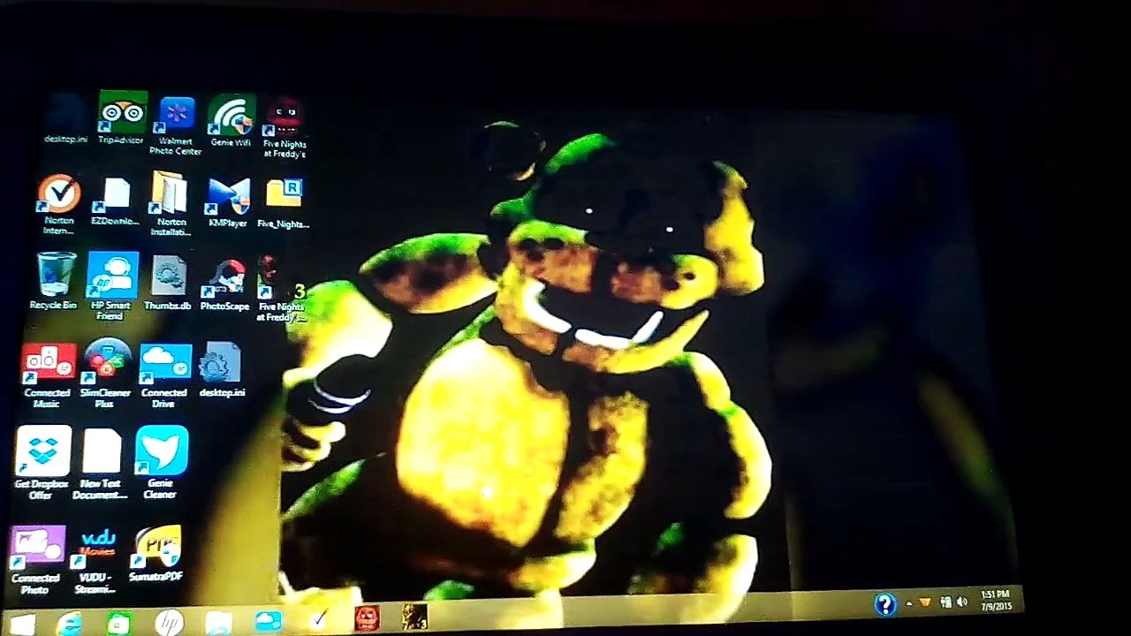
Task: Click the volume speaker tray icon
Action: pos(961,602)
